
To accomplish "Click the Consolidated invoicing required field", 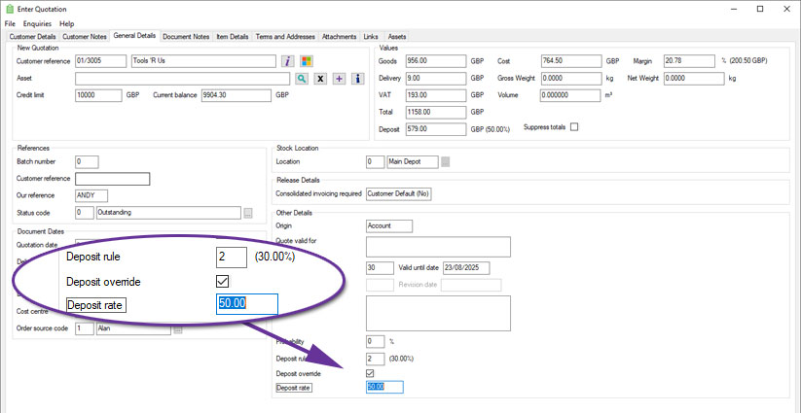I will [x=399, y=193].
